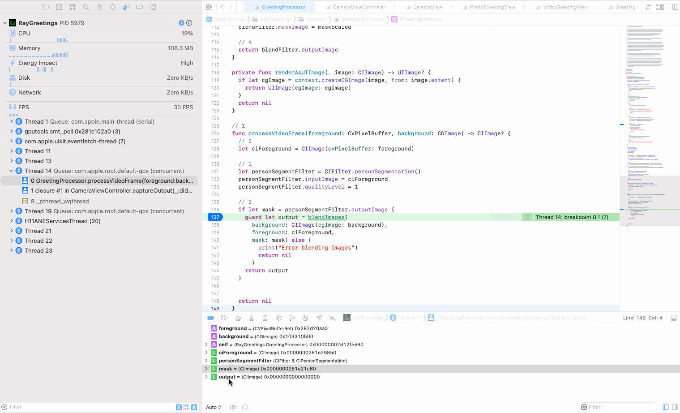
Task: Open the Debug View Hierarchy
Action: pos(279,318)
